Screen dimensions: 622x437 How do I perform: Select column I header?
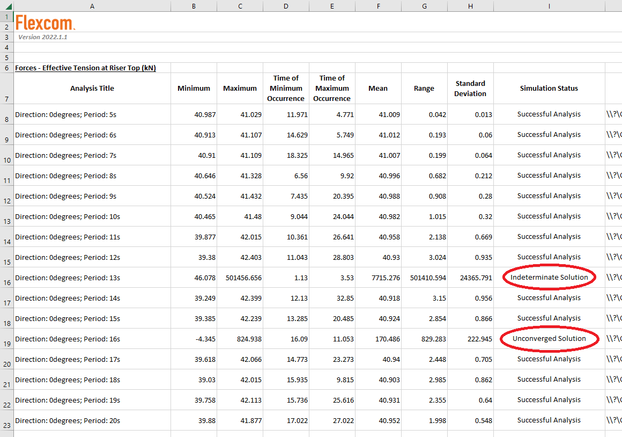pos(549,6)
